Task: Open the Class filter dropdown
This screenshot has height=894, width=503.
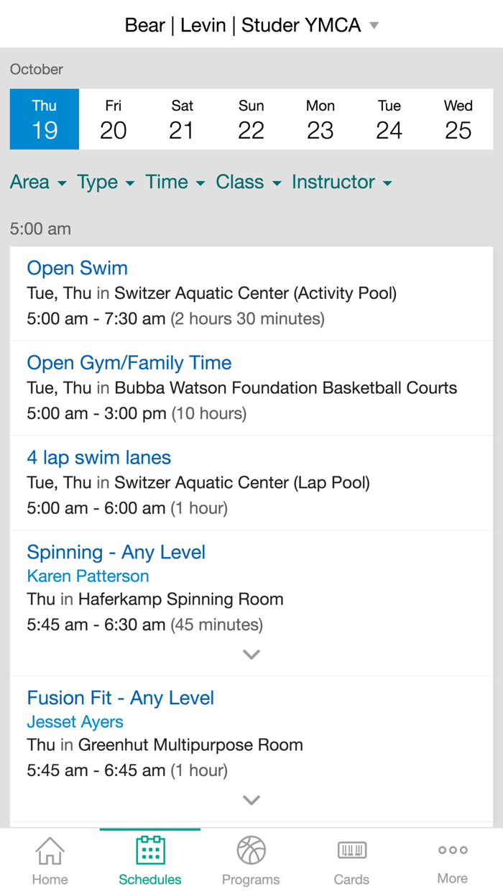Action: pos(248,183)
